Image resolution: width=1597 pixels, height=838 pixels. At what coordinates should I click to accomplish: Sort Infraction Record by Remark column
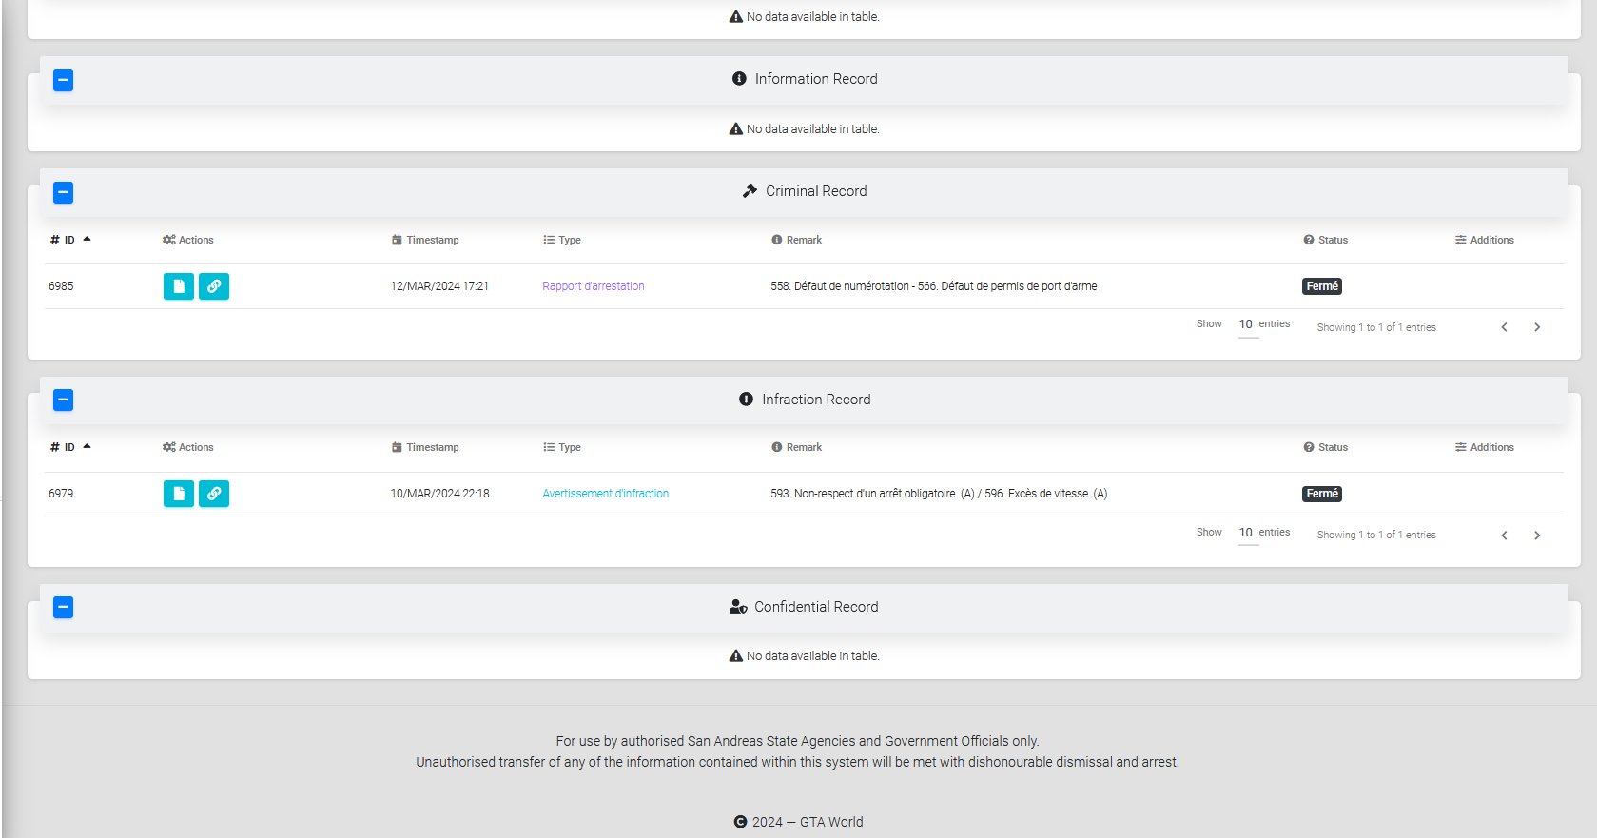coord(797,447)
